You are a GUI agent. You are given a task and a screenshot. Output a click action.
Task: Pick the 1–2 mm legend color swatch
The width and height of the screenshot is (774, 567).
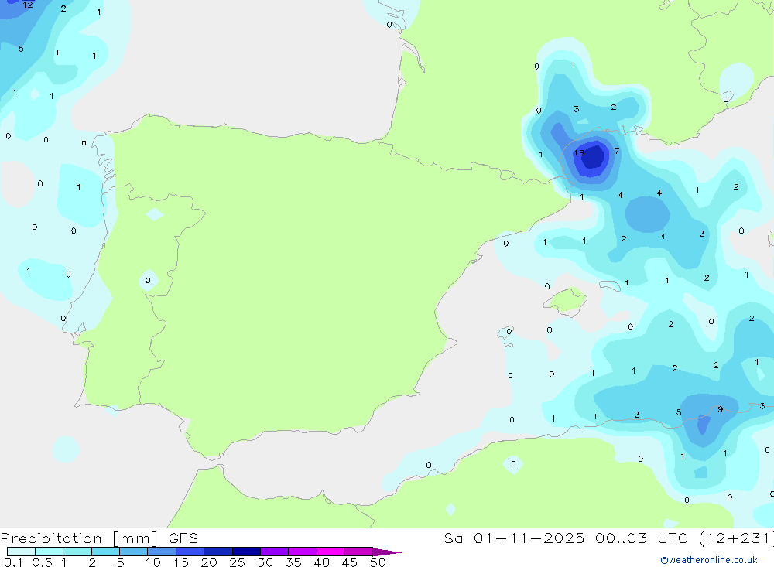tap(77, 552)
